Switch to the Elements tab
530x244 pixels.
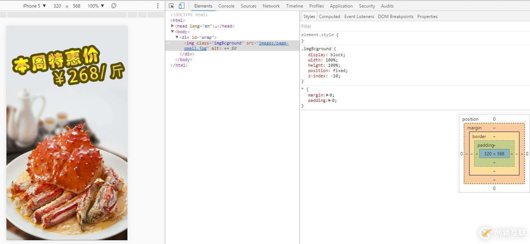click(203, 6)
